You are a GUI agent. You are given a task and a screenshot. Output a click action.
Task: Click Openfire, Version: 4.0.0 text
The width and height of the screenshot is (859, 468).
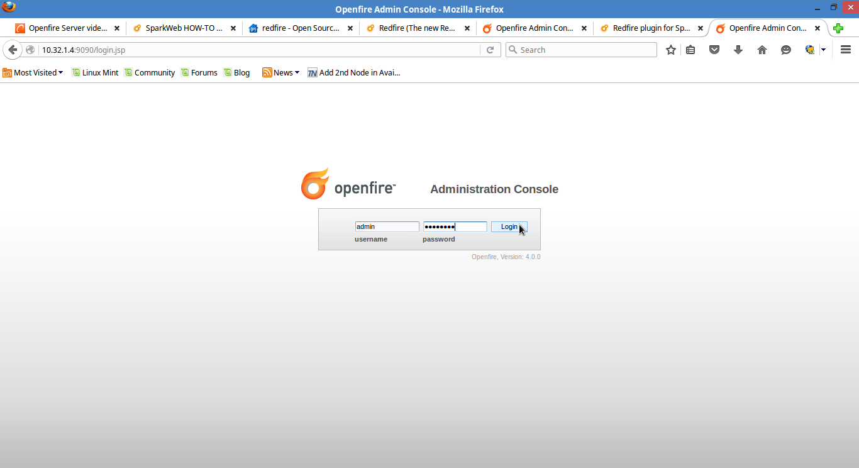(x=506, y=257)
